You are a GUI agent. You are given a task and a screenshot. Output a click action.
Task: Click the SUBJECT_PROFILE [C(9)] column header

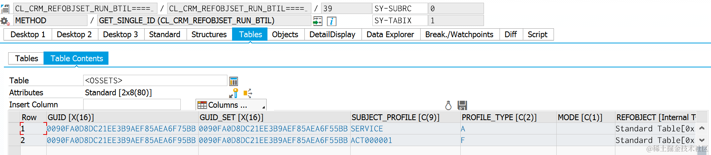[405, 117]
